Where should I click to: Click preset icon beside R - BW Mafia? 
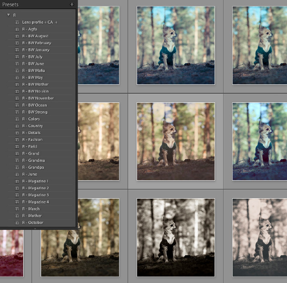[x=17, y=71]
